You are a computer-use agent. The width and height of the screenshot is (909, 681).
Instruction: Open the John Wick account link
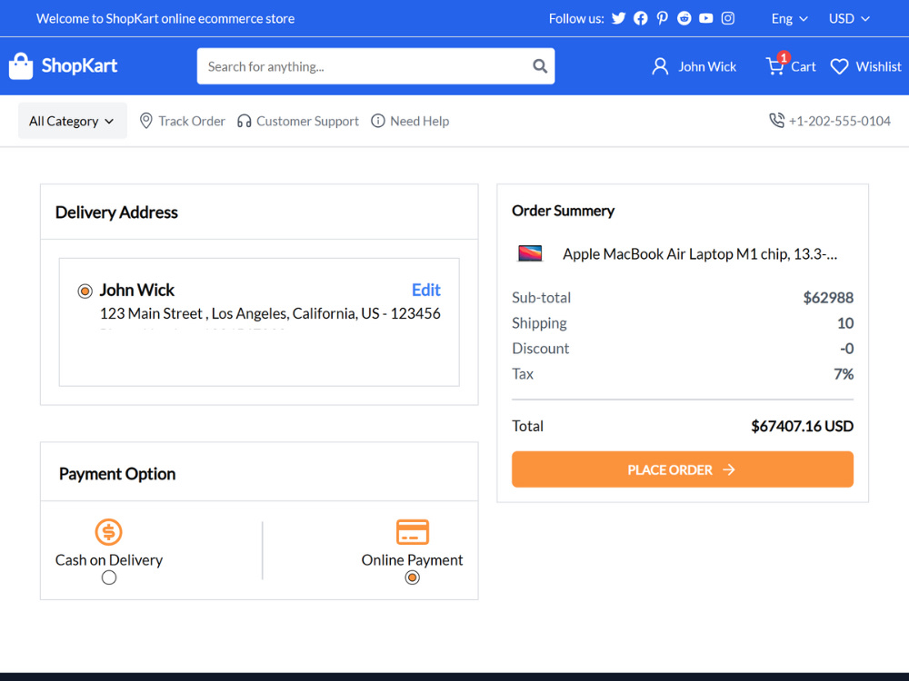707,66
